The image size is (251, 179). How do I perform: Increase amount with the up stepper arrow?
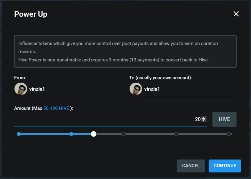204,118
